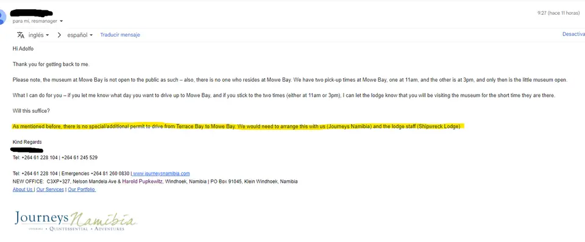Click Desactivar translation link
This screenshot has width=585, height=242.
pos(573,34)
